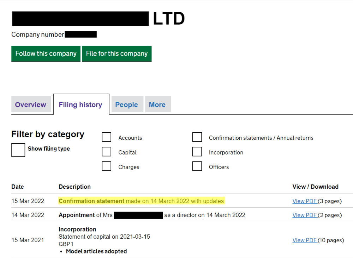Click the Filing history tab
This screenshot has width=353, height=264.
click(x=81, y=105)
